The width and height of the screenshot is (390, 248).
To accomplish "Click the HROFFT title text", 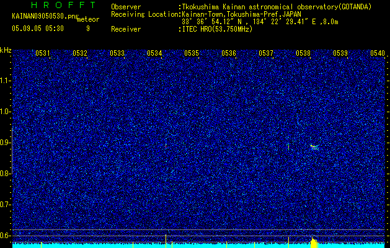I will pos(64,5).
